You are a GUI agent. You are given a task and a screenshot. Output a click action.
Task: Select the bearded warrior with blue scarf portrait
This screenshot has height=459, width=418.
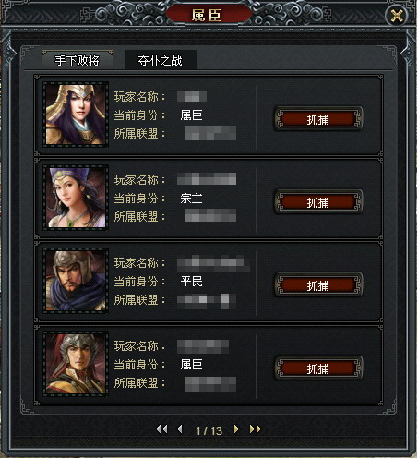coord(76,281)
